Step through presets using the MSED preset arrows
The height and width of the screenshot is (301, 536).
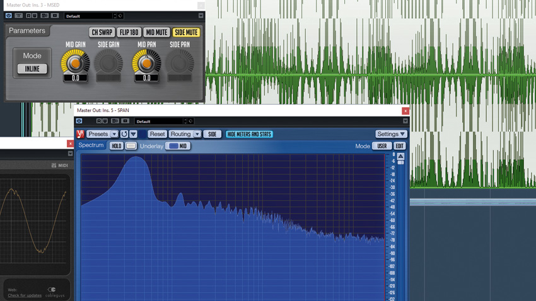coord(115,16)
